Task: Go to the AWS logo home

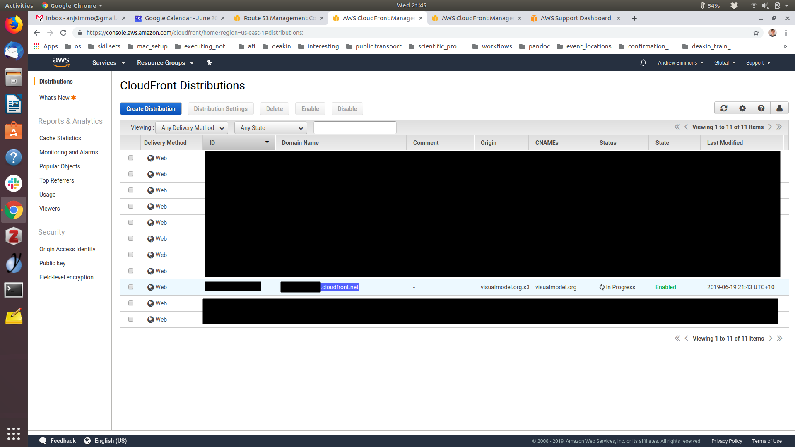Action: click(61, 62)
